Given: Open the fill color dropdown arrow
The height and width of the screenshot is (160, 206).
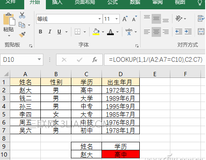Looking at the screenshot, I should tap(103, 32).
